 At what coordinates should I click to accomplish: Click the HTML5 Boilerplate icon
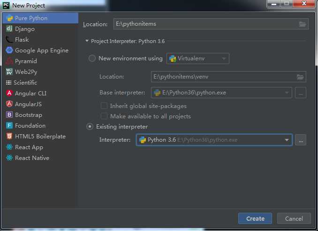(x=9, y=136)
